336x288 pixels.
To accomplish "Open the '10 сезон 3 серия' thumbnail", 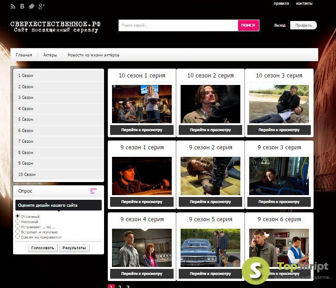I will [x=279, y=104].
